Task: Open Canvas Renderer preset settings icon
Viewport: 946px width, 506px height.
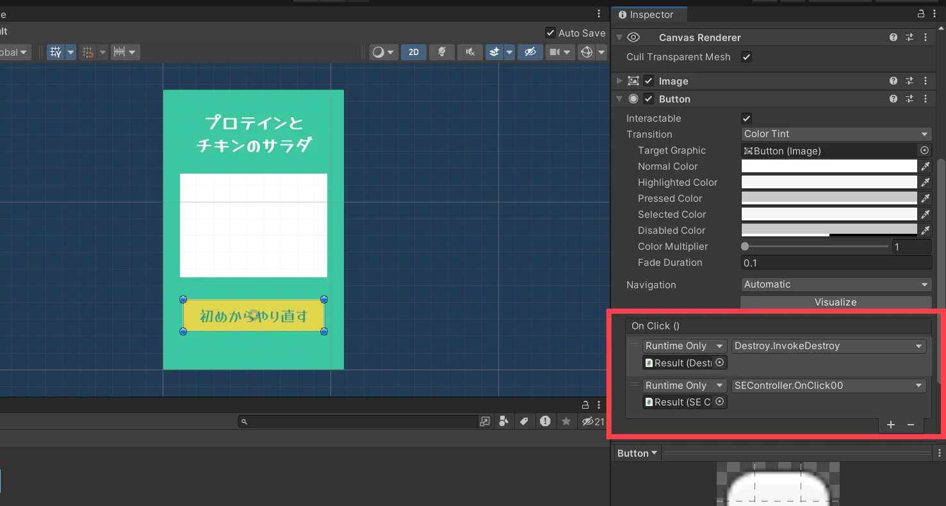Action: point(909,38)
